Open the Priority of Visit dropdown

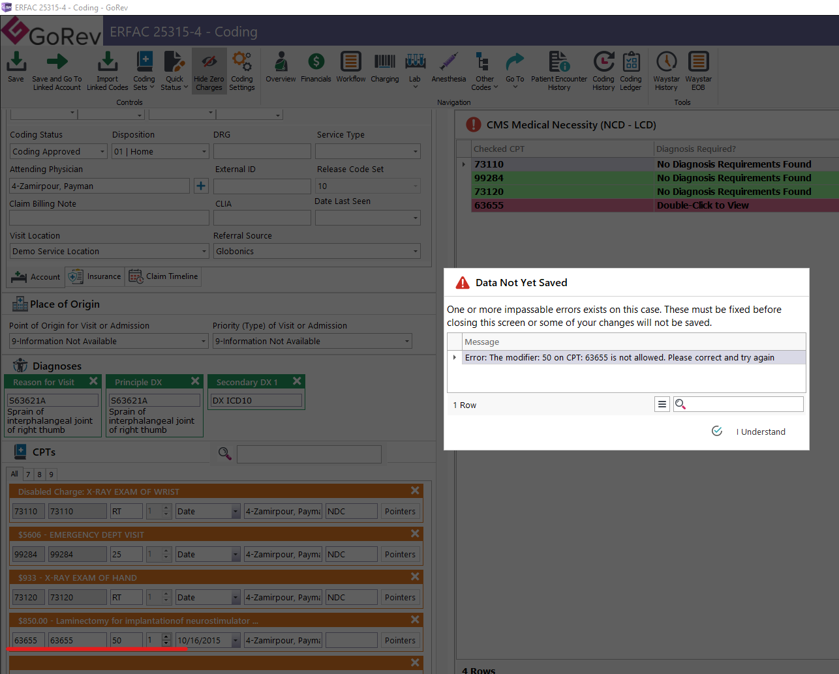(407, 341)
